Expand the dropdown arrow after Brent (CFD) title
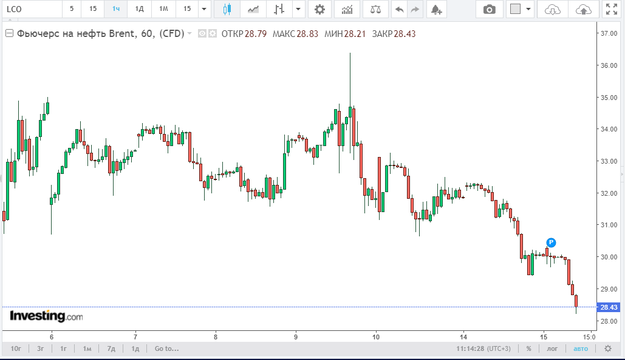 coord(190,33)
